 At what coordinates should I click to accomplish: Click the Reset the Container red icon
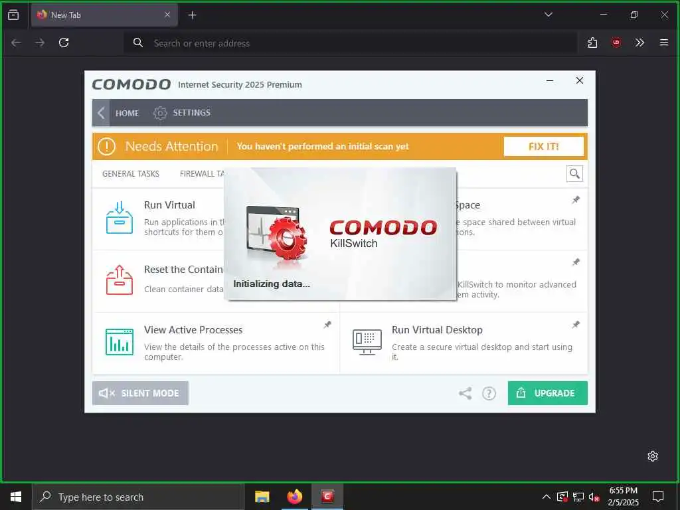pos(120,280)
